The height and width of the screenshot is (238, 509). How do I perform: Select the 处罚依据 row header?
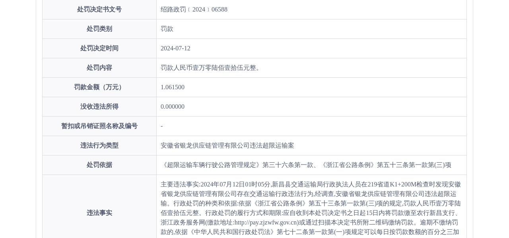(99, 165)
